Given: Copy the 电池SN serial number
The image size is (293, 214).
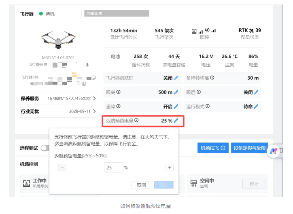Looking at the screenshot, I should (x=85, y=84).
